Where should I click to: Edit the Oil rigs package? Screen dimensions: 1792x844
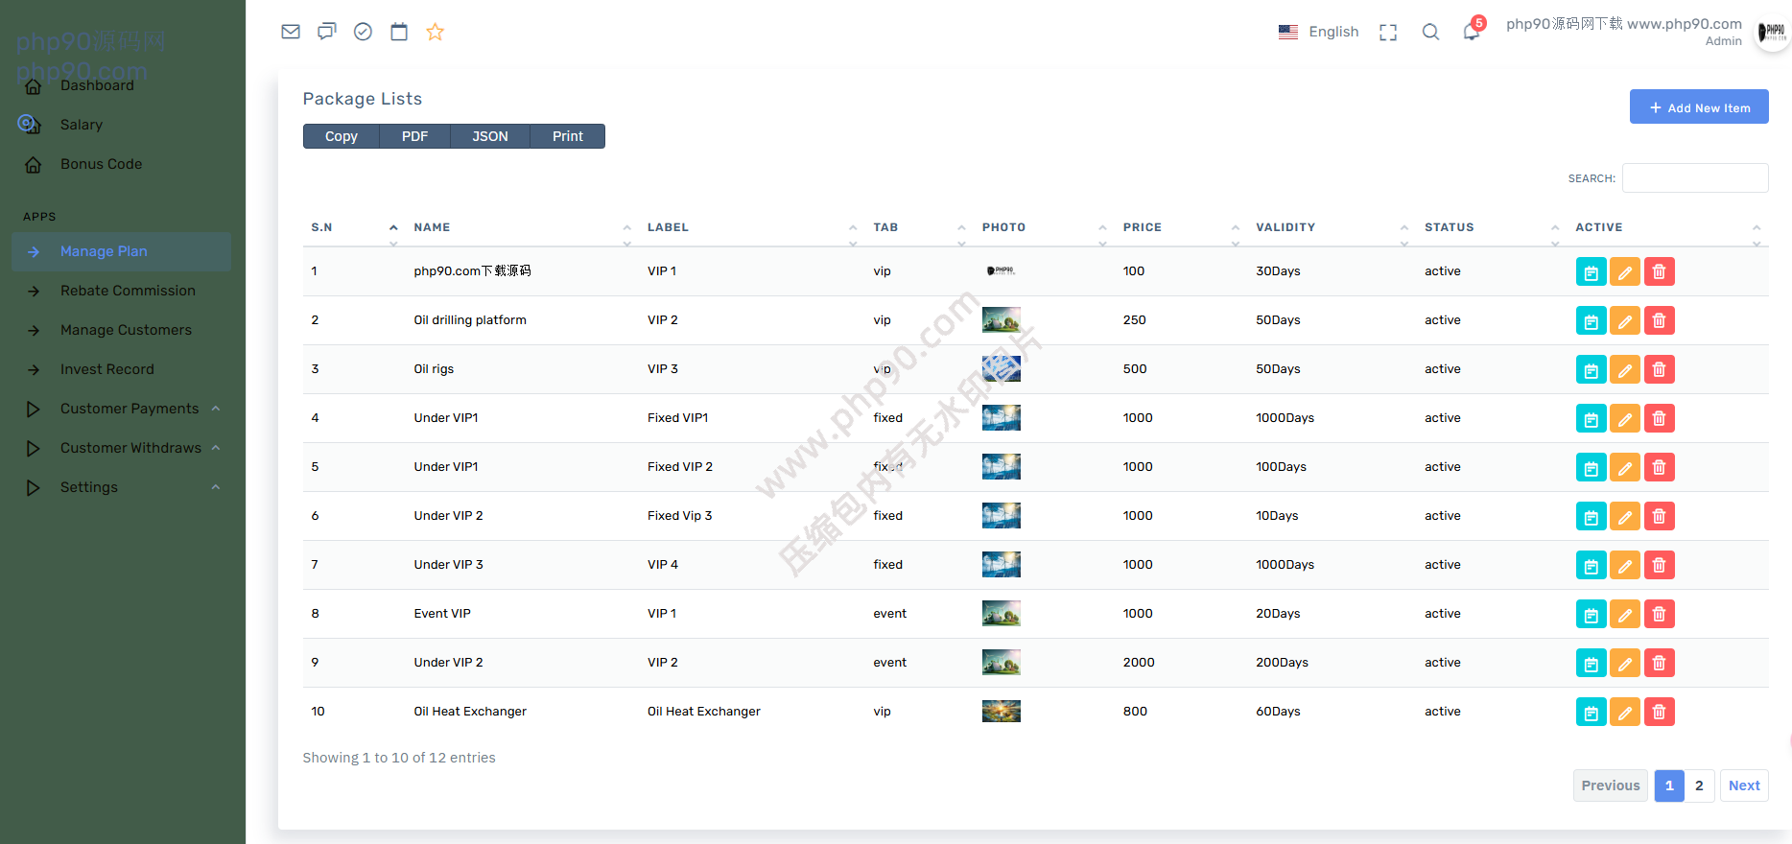click(x=1624, y=369)
